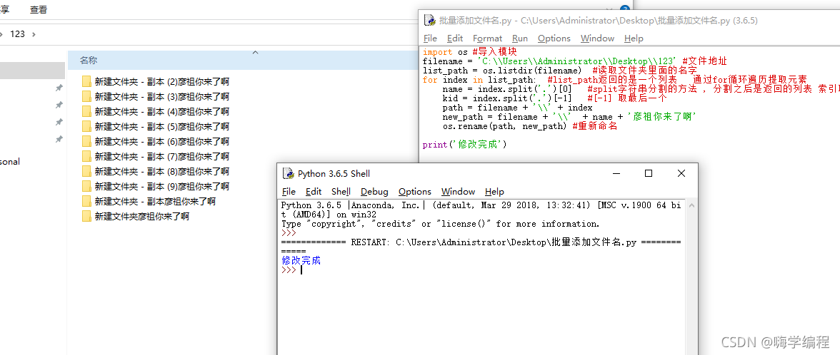Screen dimensions: 840x355
Task: Open Help menu in the editor window
Action: [634, 38]
